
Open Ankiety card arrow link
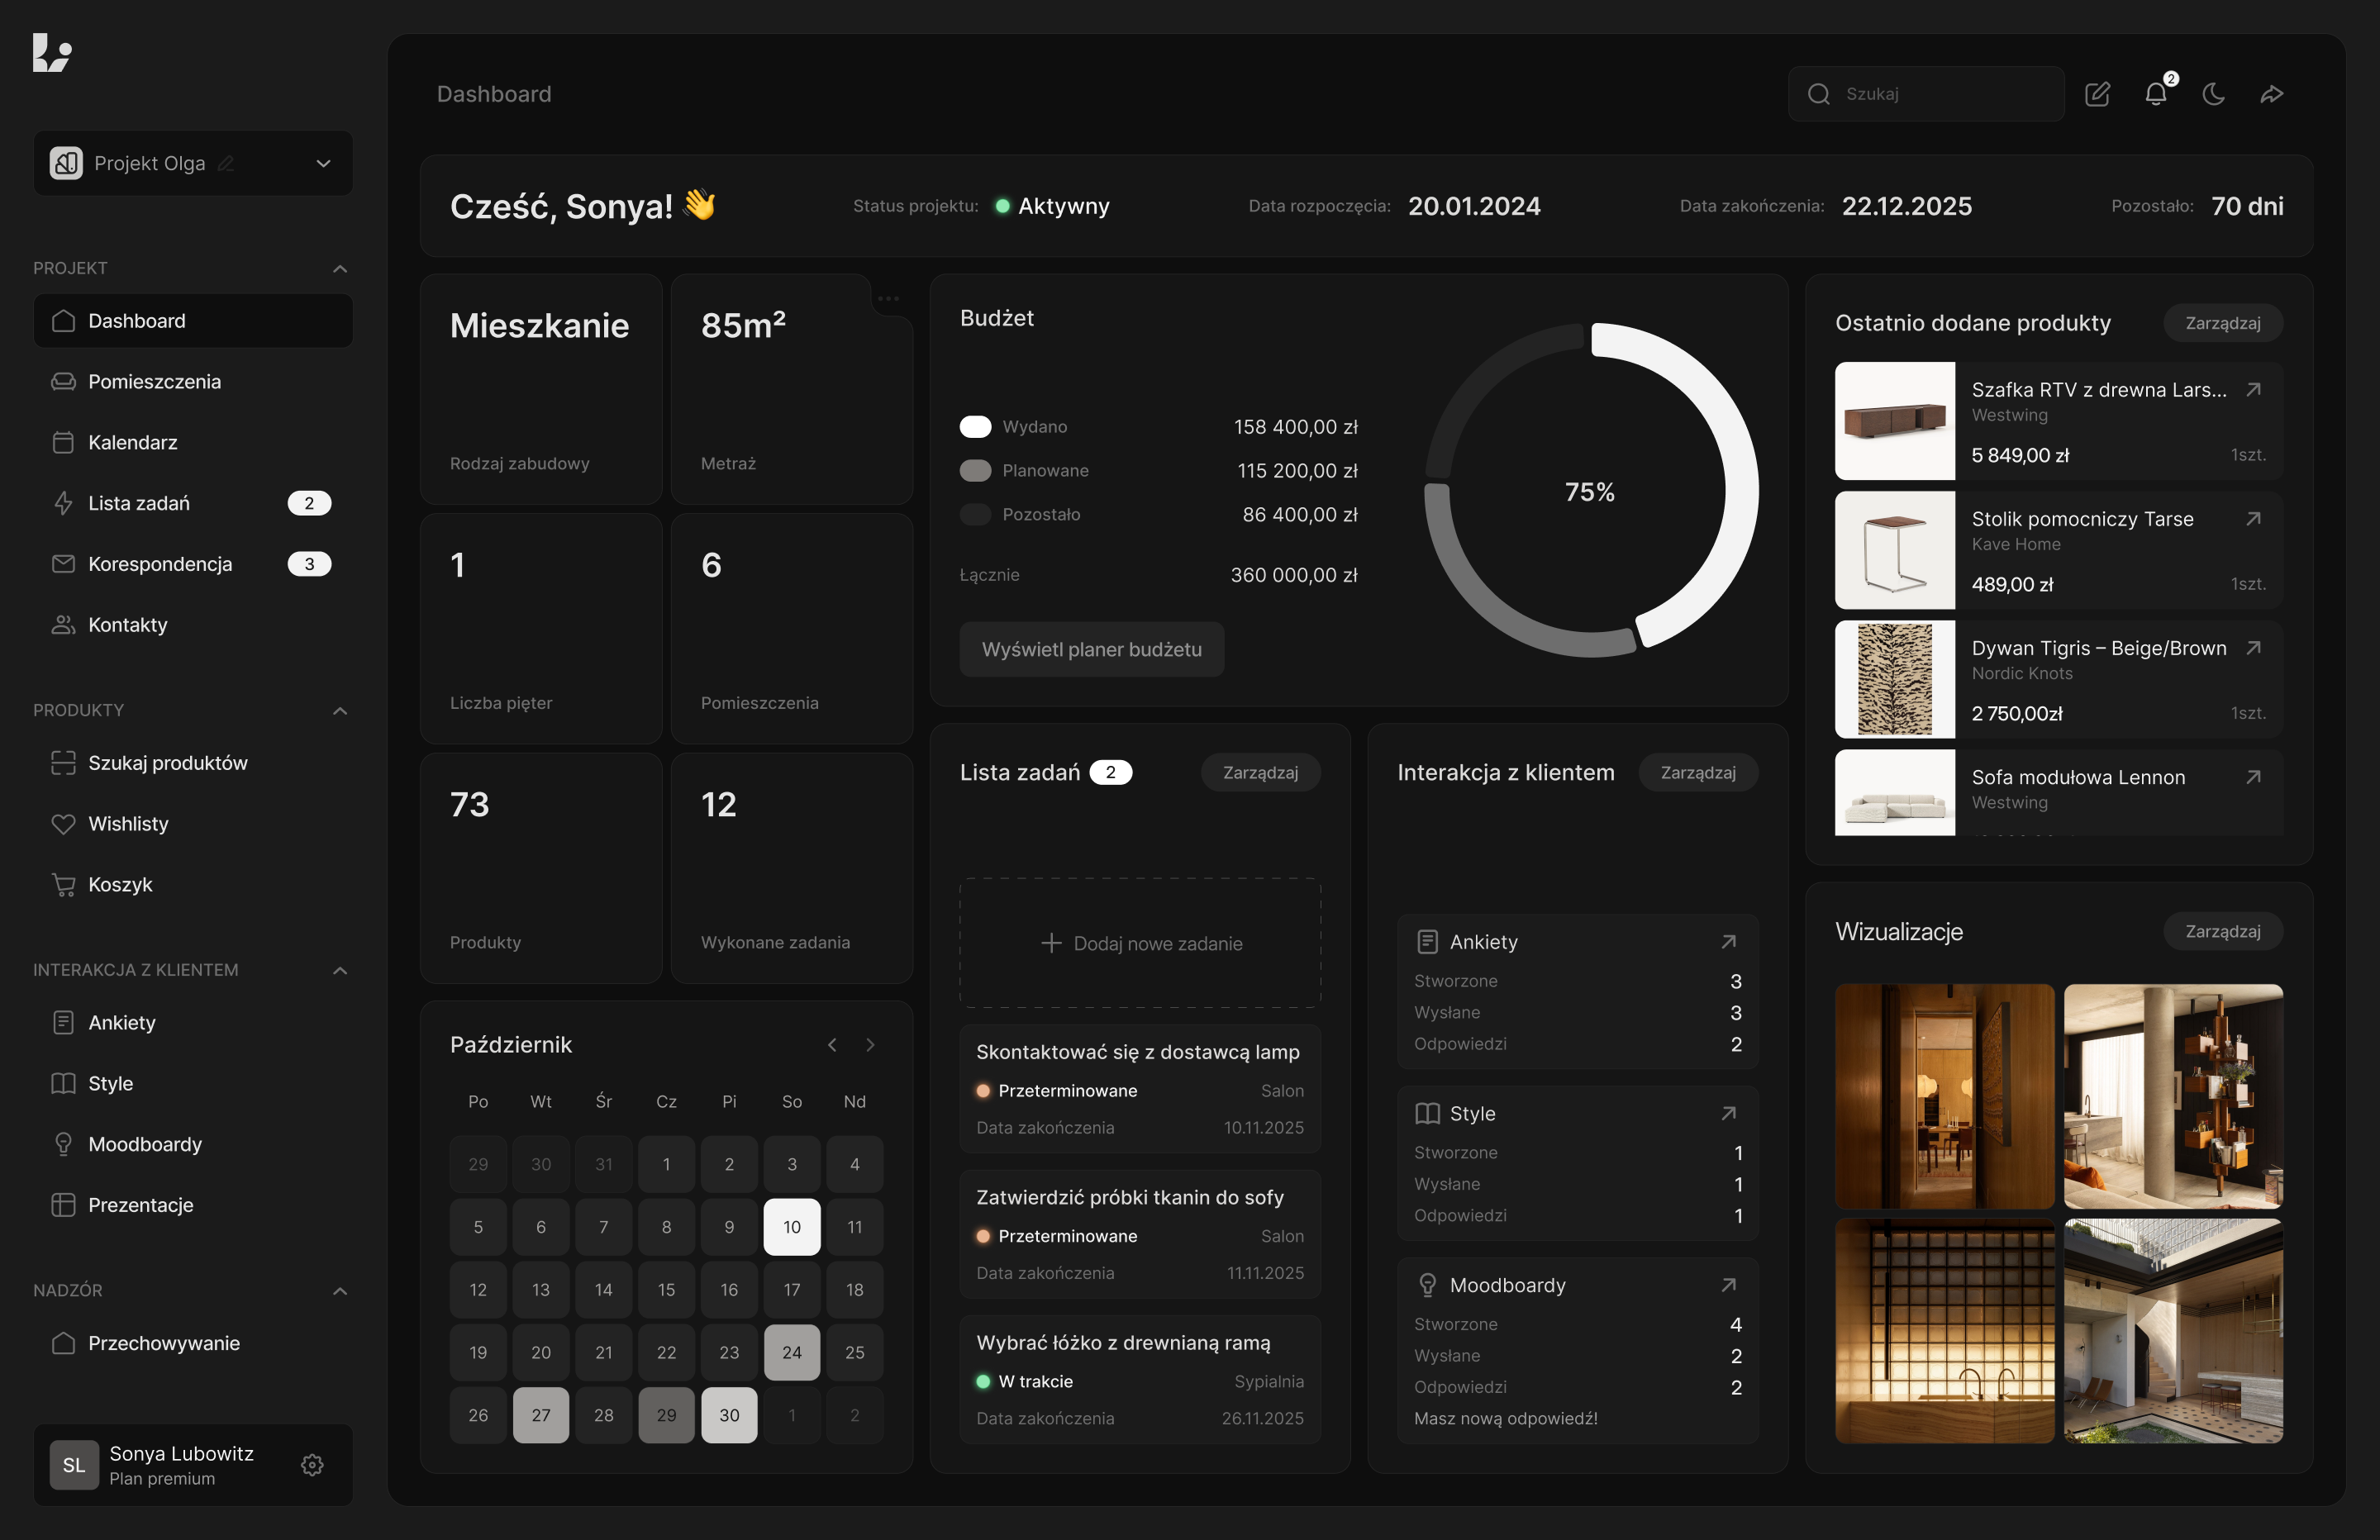[1728, 942]
